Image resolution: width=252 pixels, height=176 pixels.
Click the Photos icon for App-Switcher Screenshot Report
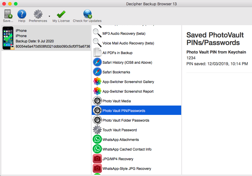click(x=97, y=91)
